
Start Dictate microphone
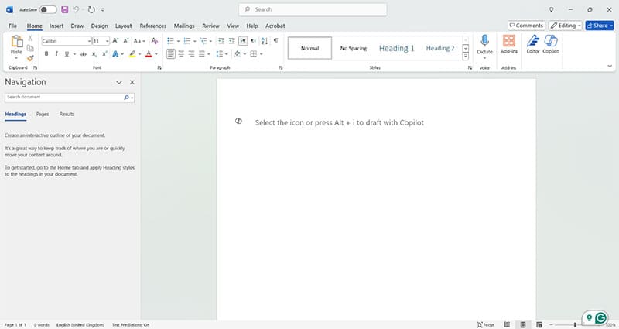coord(485,41)
